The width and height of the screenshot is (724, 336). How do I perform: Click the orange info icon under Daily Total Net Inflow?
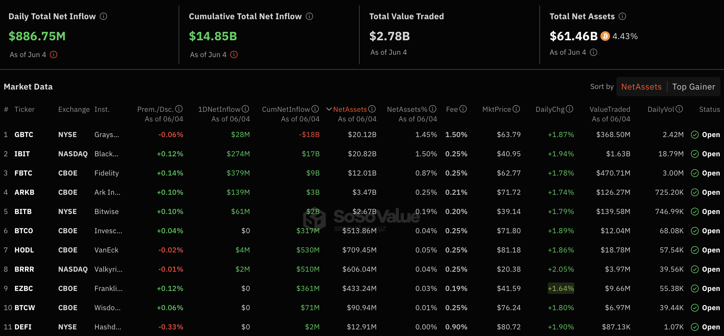(x=54, y=55)
